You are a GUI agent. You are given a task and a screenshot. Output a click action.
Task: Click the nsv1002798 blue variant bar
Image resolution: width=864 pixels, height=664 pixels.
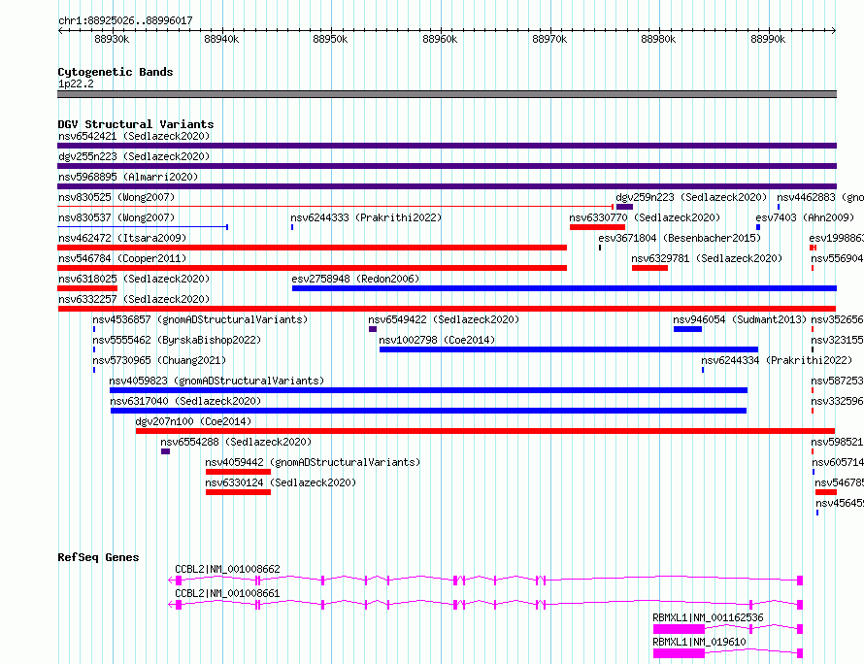(x=569, y=349)
